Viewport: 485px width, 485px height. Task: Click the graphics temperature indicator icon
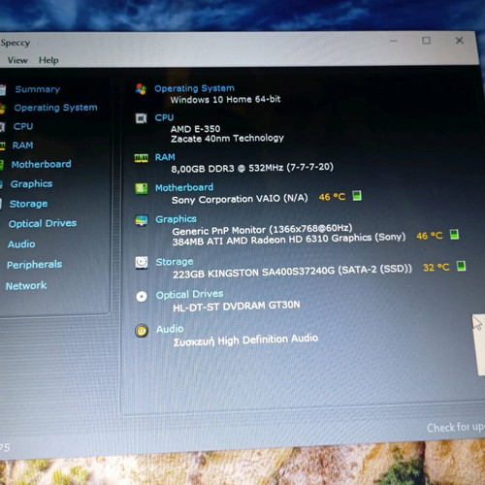[x=454, y=235]
